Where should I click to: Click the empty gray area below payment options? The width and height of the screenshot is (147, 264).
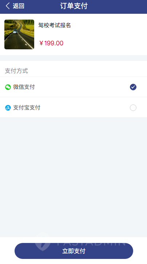(73, 177)
